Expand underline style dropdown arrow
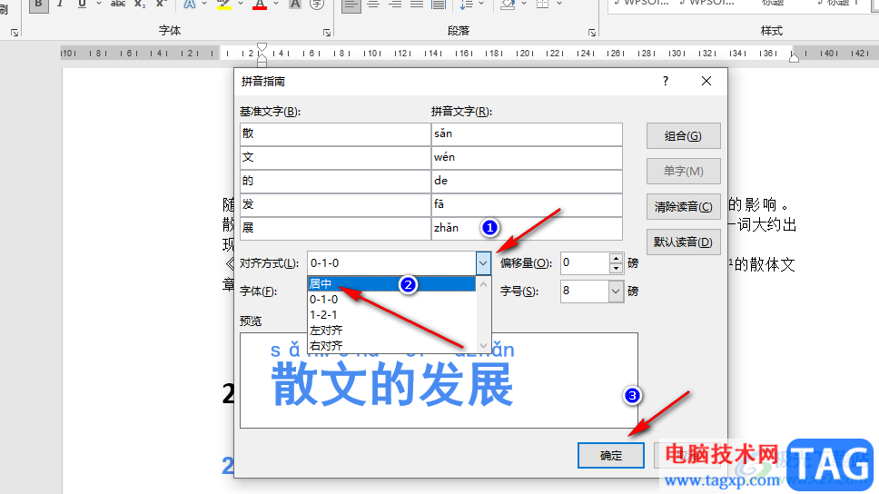This screenshot has height=494, width=879. tap(99, 4)
